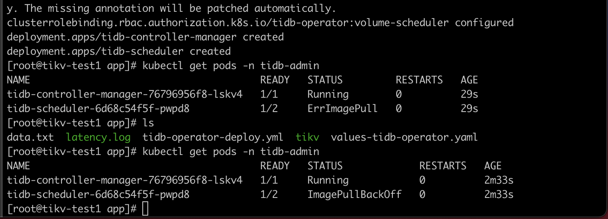
Task: Click the tidb-operator-deploy.yml file name
Action: (x=213, y=137)
